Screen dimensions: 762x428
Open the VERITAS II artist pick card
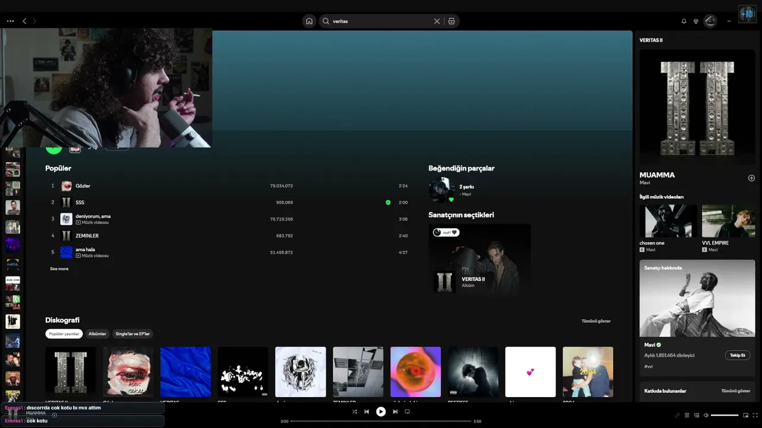(x=479, y=259)
